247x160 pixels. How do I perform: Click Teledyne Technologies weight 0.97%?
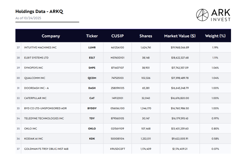(x=215, y=118)
